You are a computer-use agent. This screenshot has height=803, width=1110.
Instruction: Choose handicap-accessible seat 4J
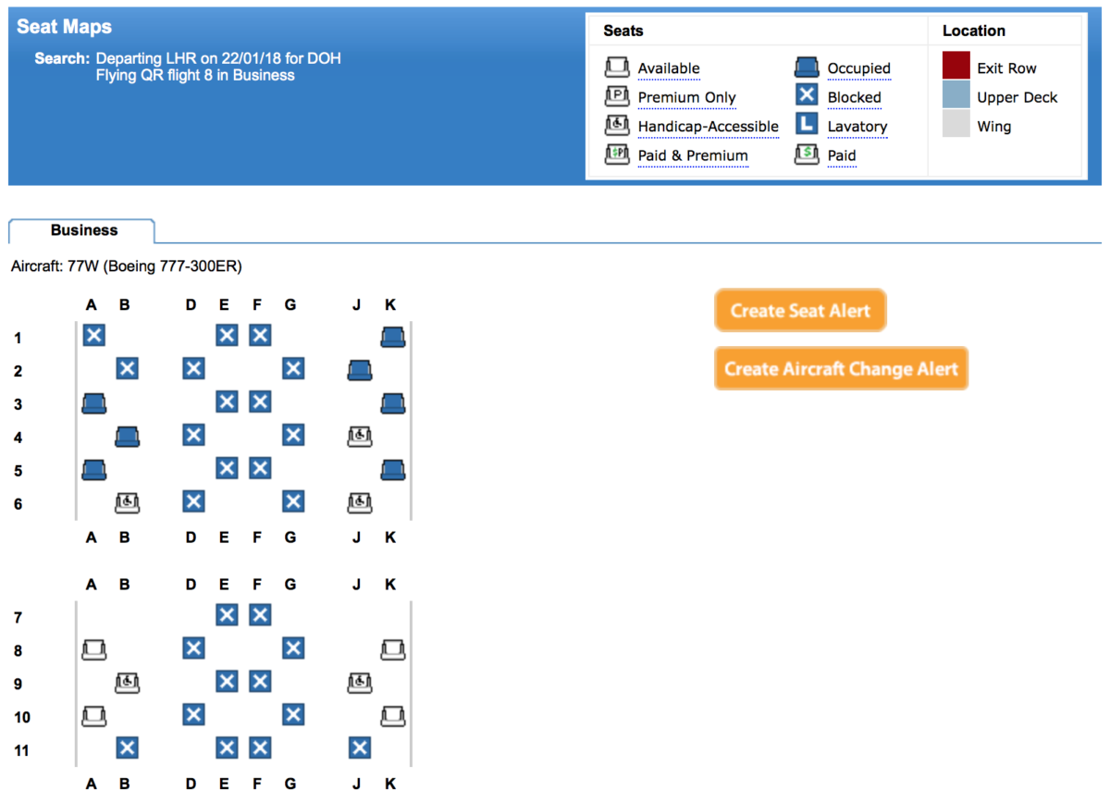[360, 435]
